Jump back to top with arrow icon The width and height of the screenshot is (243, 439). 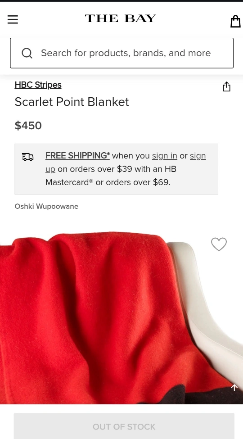point(234,387)
